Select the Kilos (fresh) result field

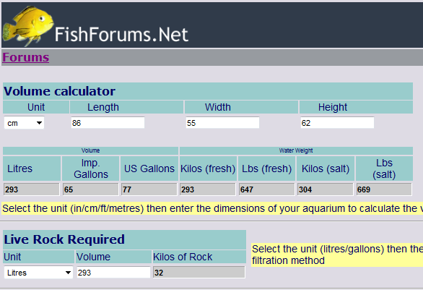tap(208, 189)
